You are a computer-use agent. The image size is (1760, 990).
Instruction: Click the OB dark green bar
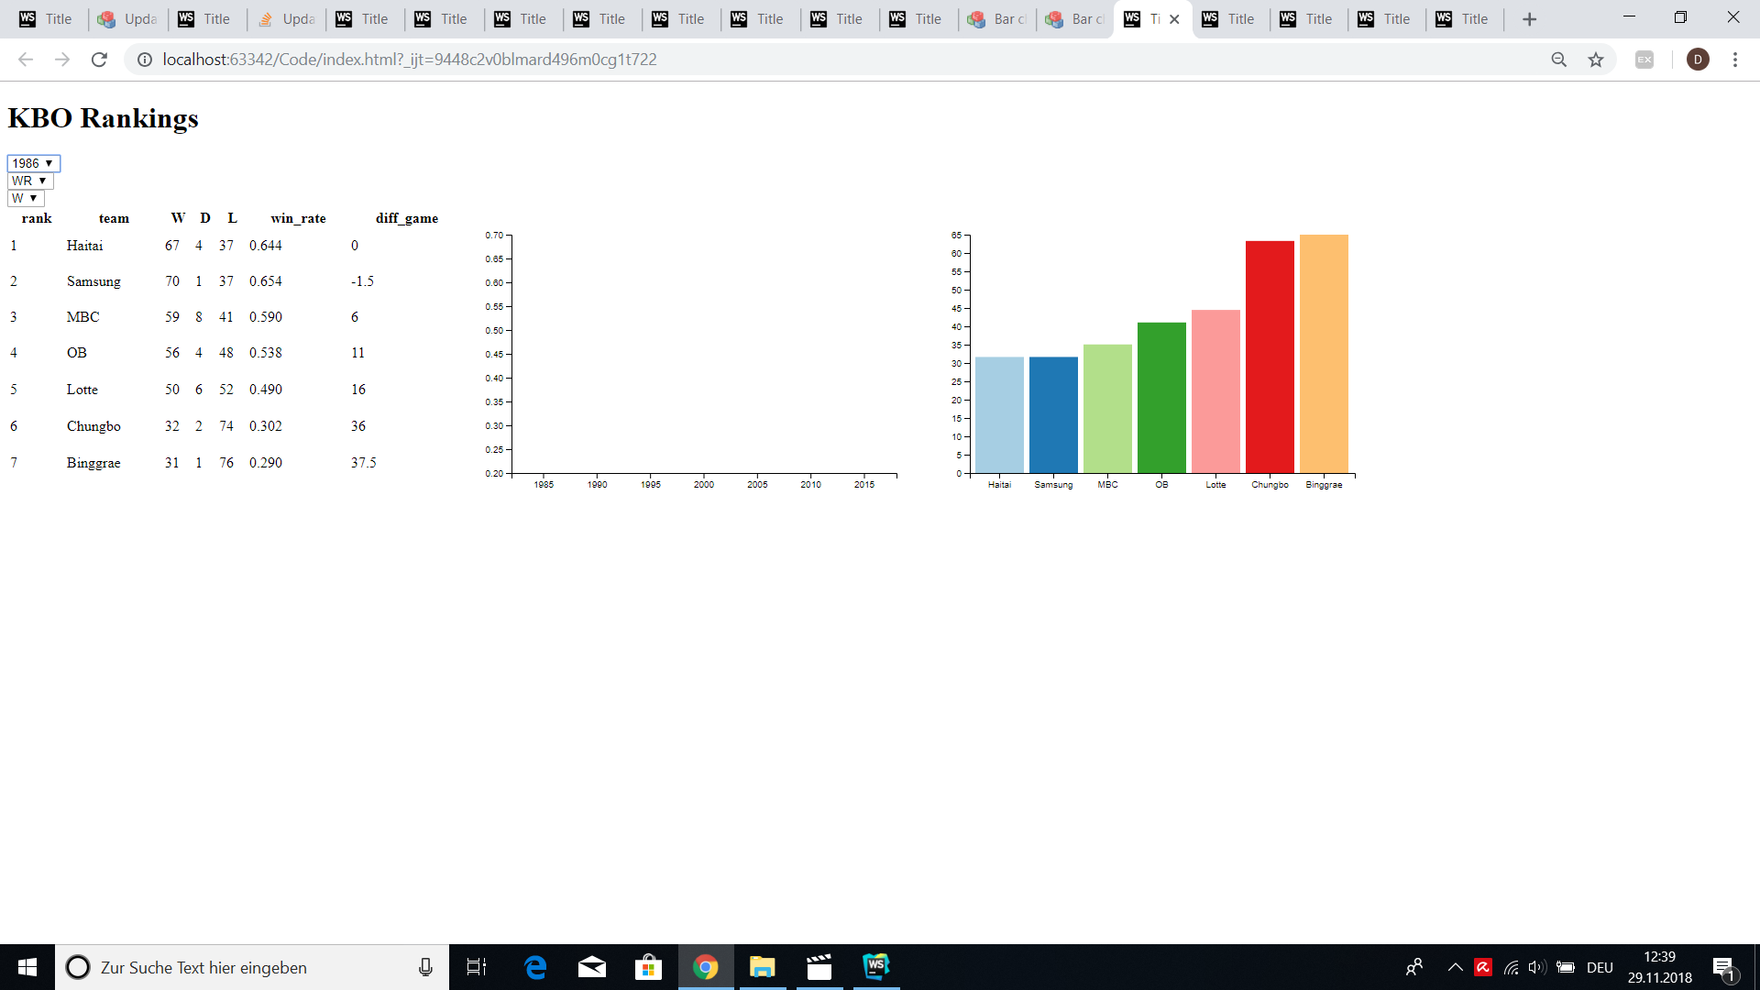coord(1161,398)
